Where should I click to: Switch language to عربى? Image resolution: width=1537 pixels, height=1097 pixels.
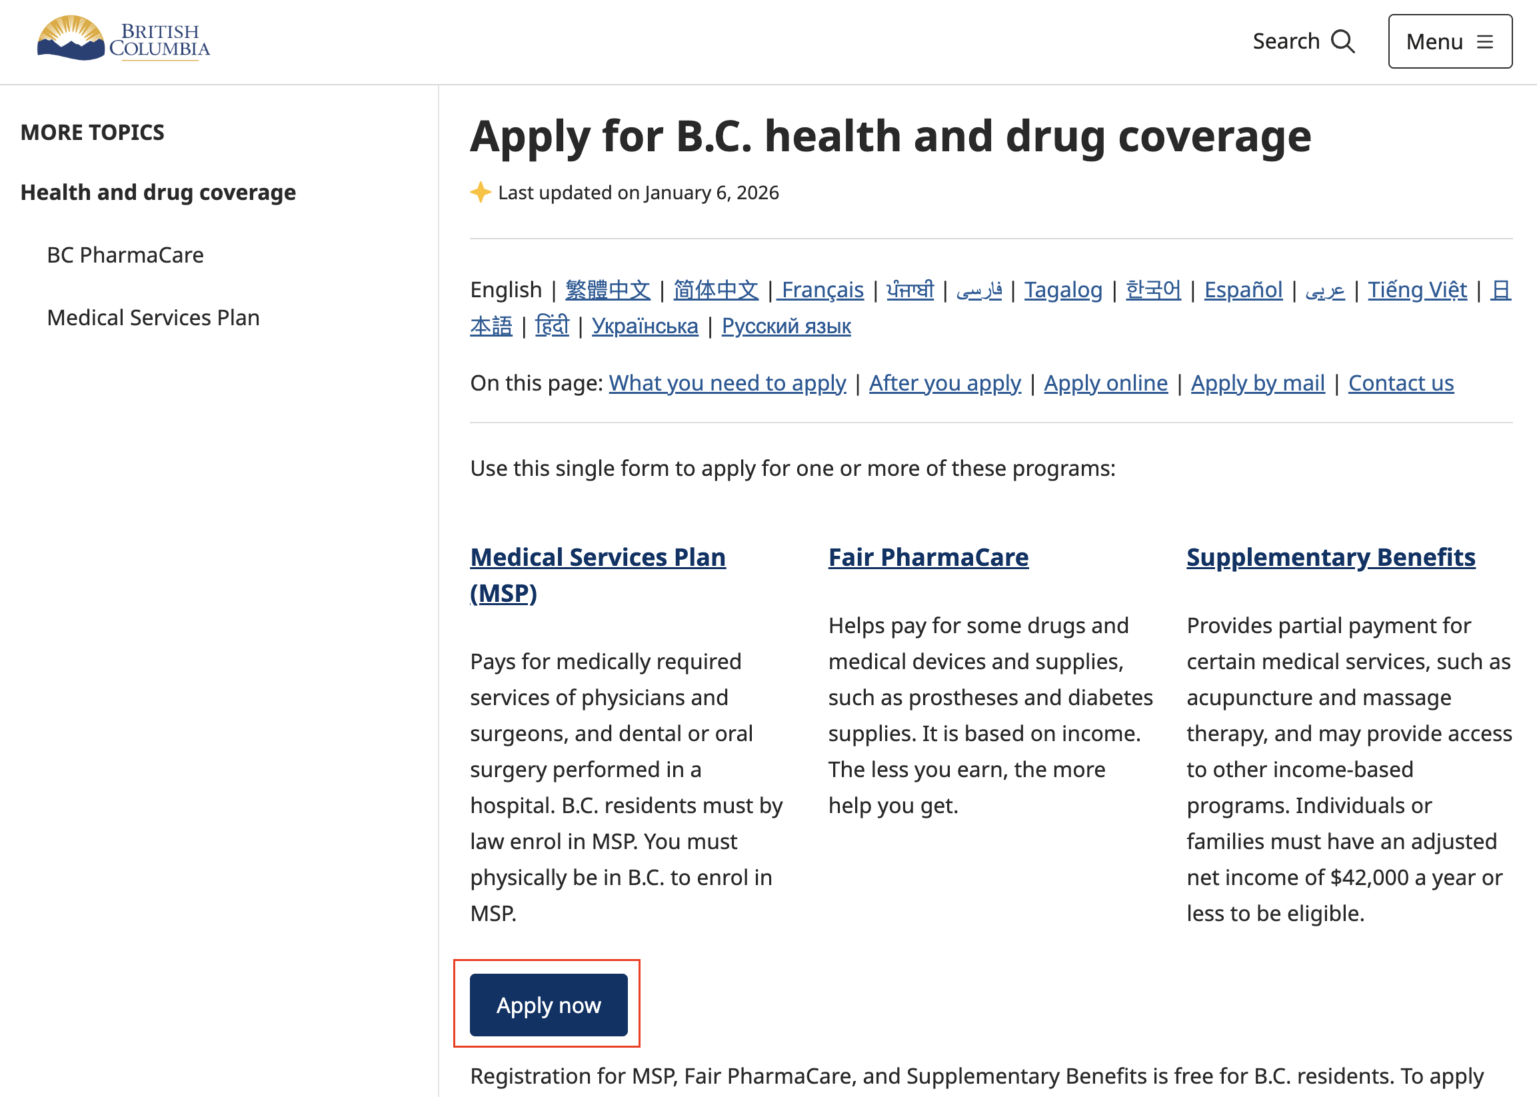click(1325, 290)
